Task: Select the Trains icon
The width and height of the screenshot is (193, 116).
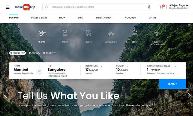Action: pyautogui.click(x=65, y=33)
